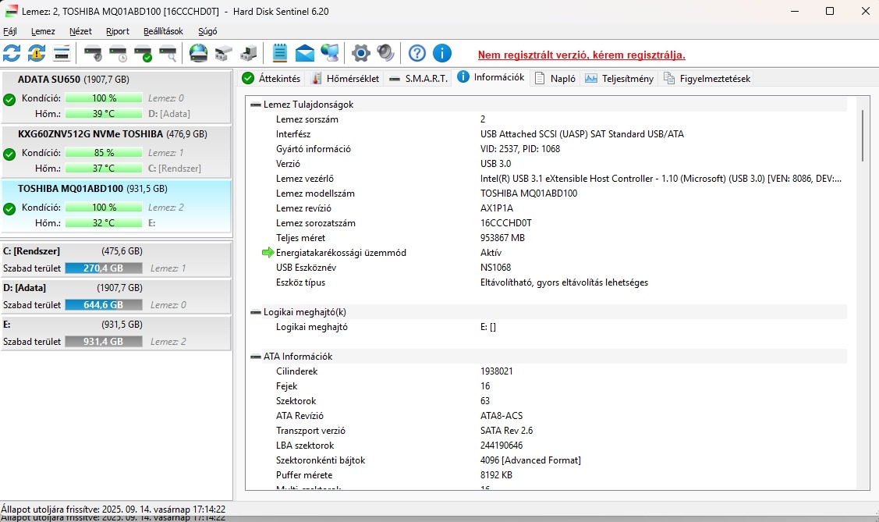Click the Cilinderek value 1938021
This screenshot has height=522, width=879.
[497, 371]
